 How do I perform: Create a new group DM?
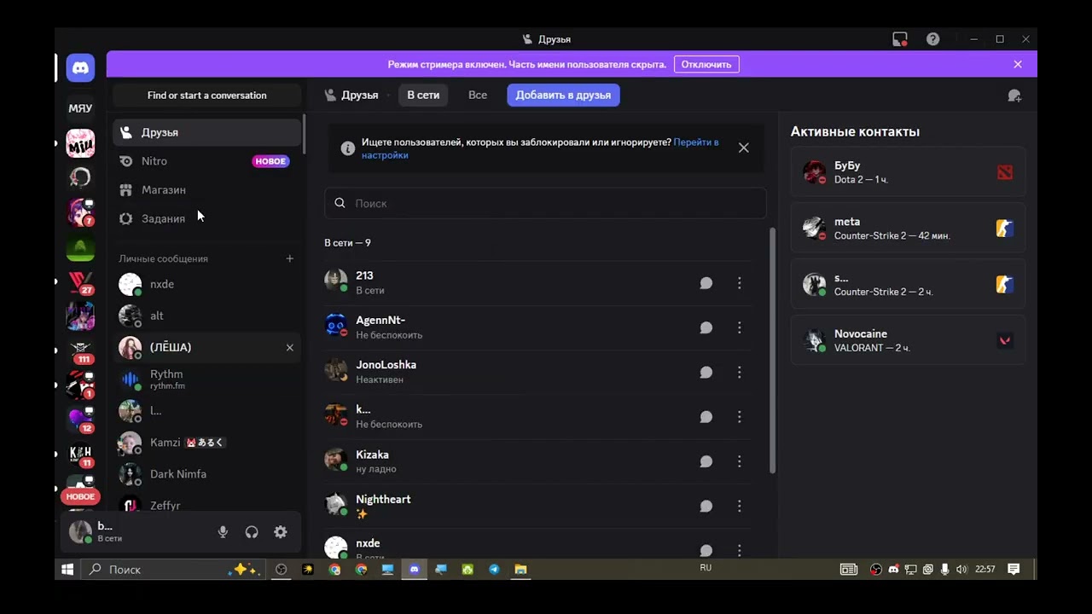[x=1014, y=96]
